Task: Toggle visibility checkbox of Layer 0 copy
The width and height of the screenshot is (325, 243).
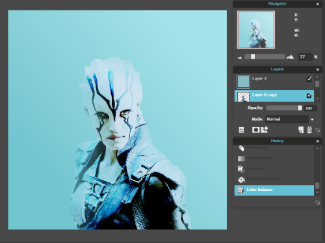Action: pos(309,96)
